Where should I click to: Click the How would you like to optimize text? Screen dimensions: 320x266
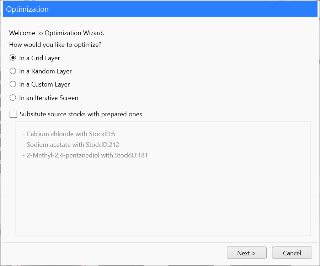tap(55, 45)
